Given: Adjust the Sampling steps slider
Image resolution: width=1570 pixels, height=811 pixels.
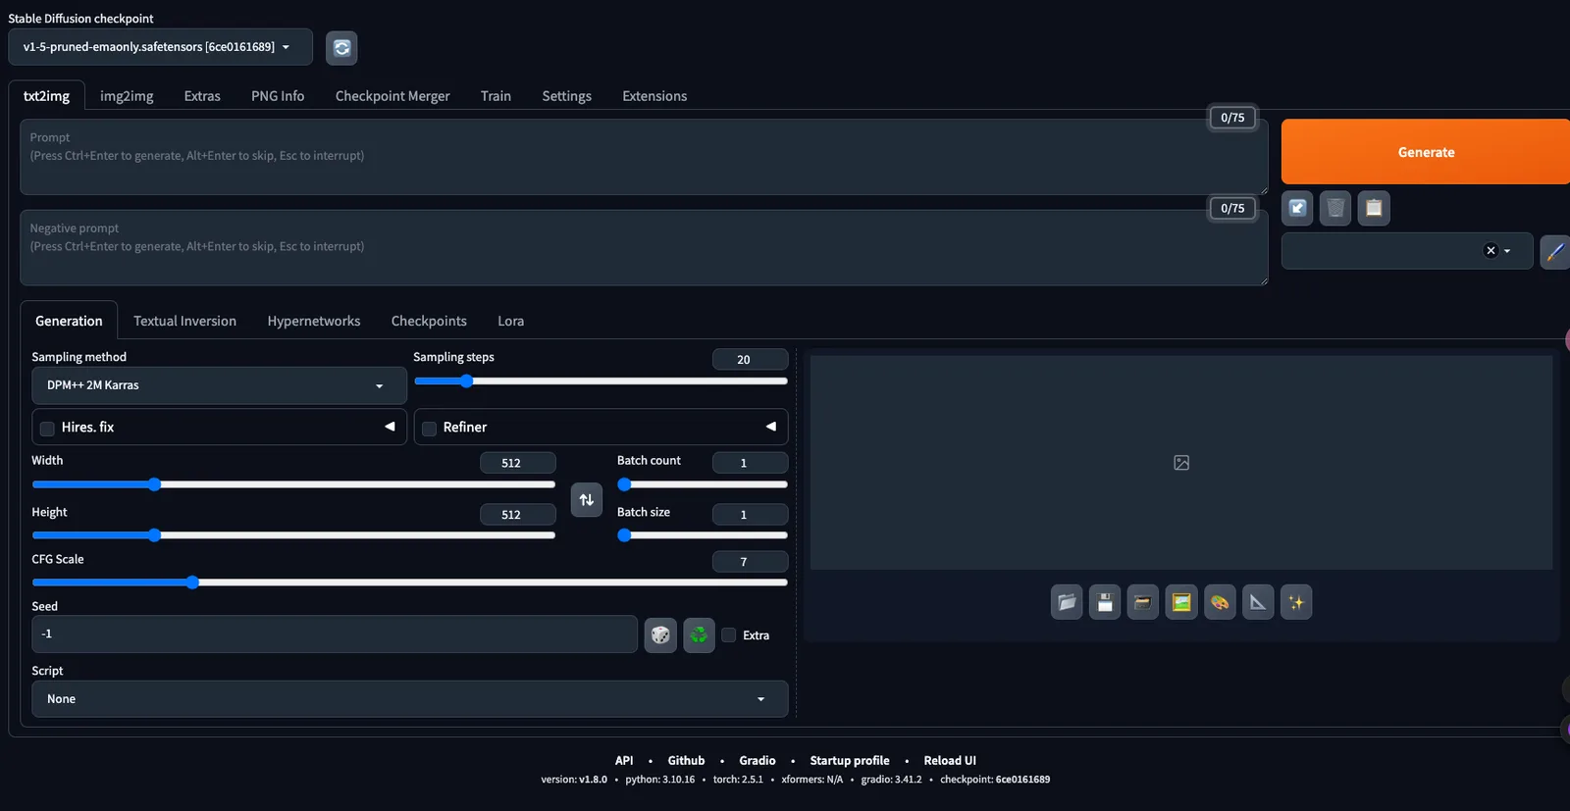Looking at the screenshot, I should (x=601, y=381).
